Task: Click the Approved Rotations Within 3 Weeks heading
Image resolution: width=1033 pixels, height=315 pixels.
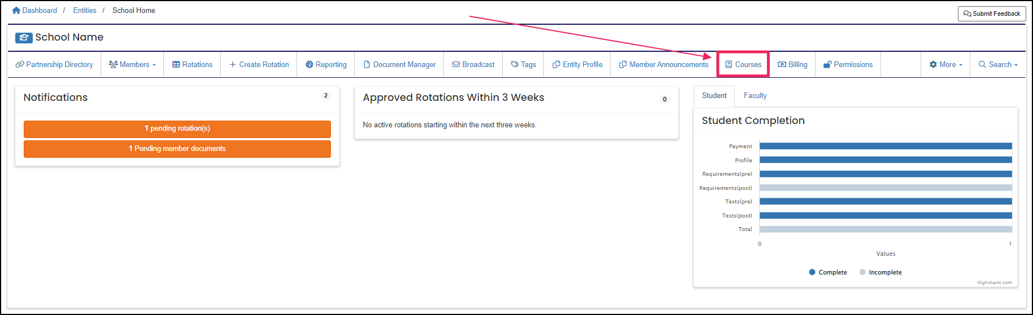Action: (x=454, y=97)
